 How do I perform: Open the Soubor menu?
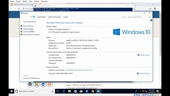12,1
